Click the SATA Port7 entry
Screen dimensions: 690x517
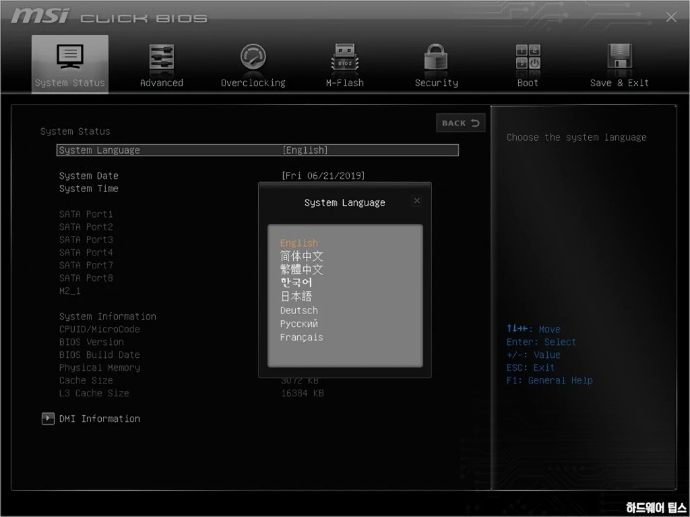click(x=86, y=265)
